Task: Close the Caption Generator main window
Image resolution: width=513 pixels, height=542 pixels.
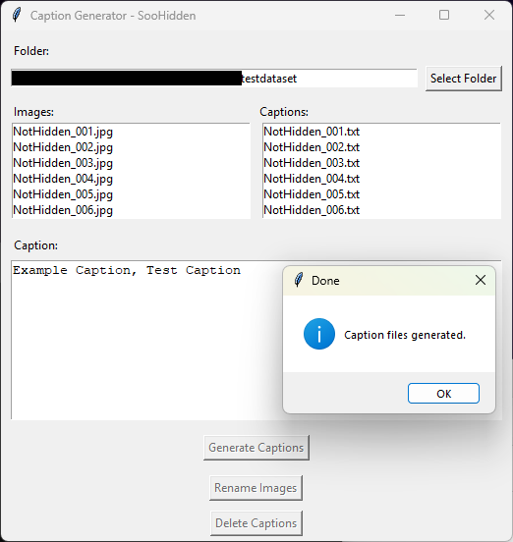Action: 489,15
